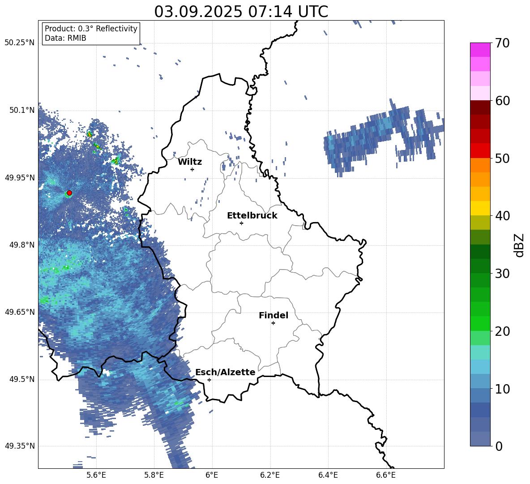
Task: Click the colorbar tick label 20
Action: (502, 331)
